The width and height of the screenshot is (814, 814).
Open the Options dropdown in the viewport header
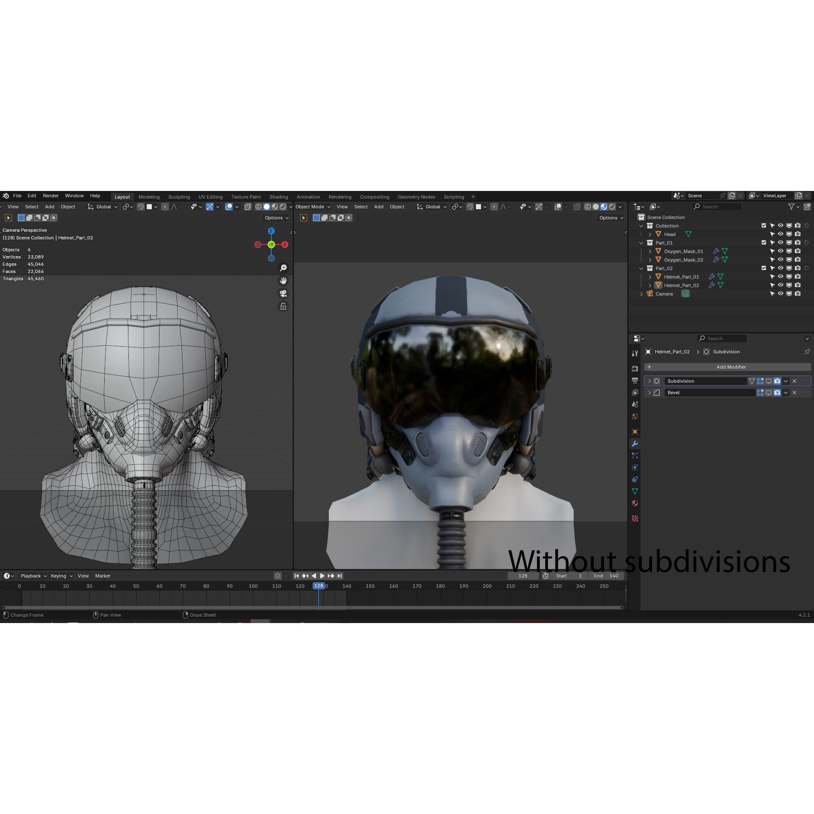[276, 218]
